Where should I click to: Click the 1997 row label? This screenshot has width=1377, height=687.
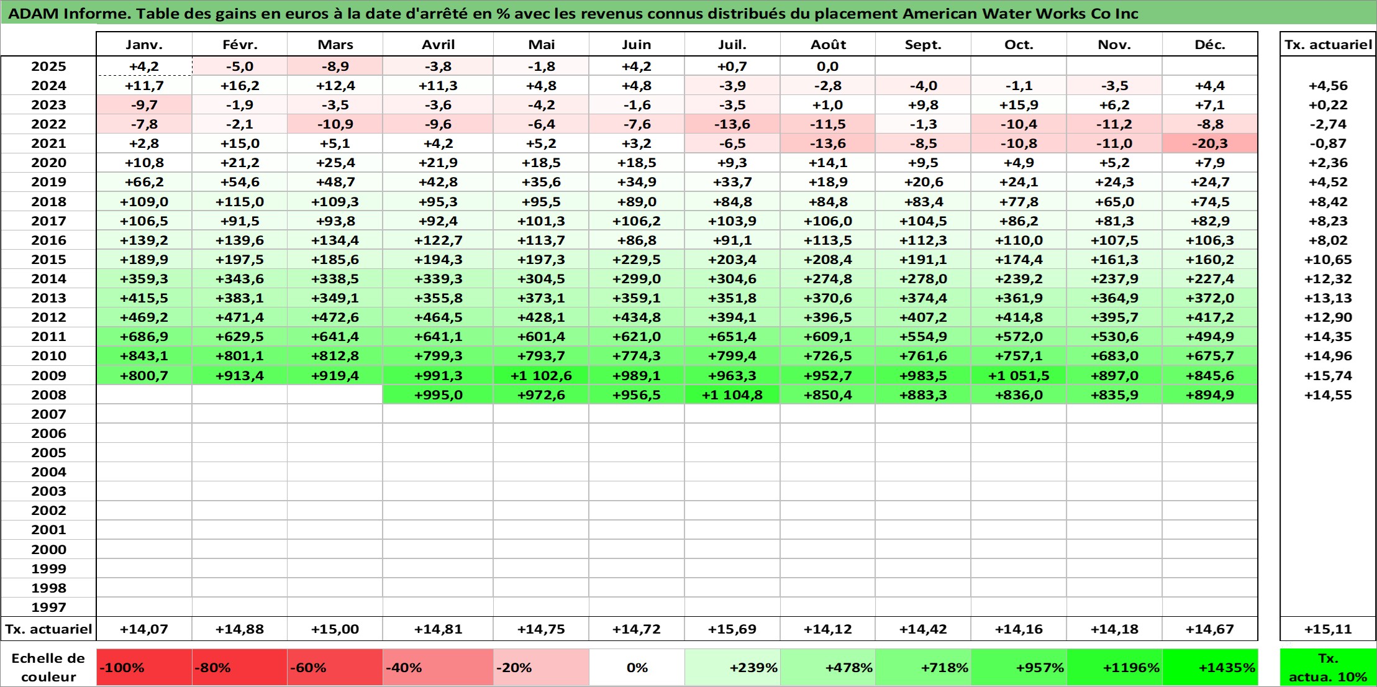(48, 607)
